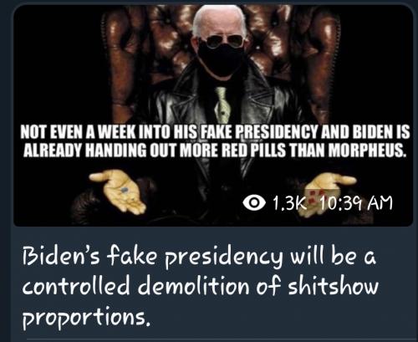The height and width of the screenshot is (342, 418).
Task: Click the message text 'Biden's fake presidency'
Action: (152, 257)
